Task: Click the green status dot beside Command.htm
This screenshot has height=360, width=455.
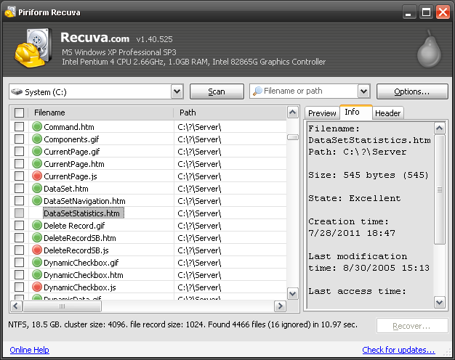Action: [37, 127]
